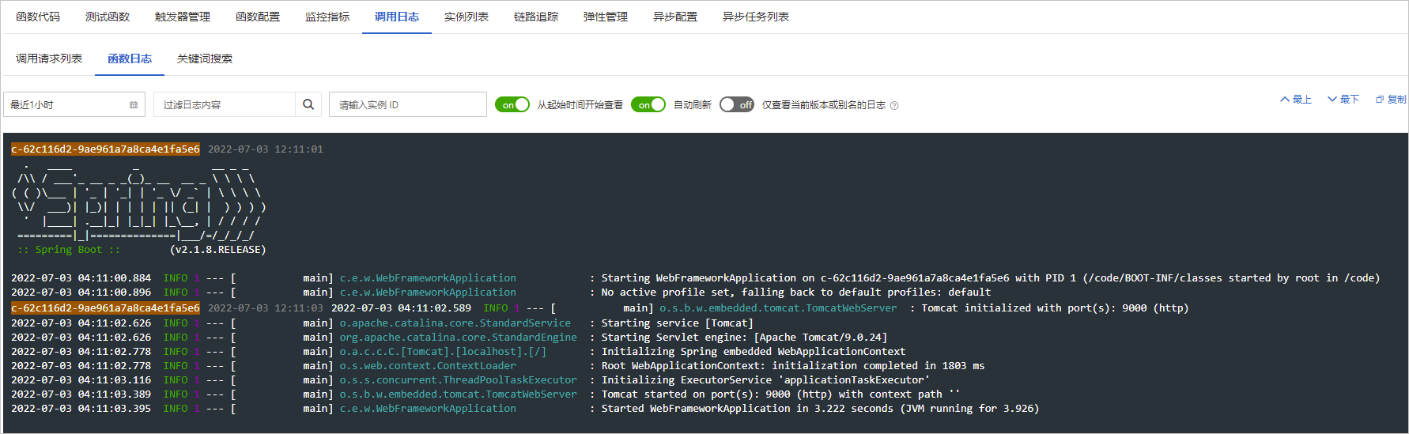Click the calendar icon in time range
This screenshot has height=434, width=1409.
coord(134,104)
